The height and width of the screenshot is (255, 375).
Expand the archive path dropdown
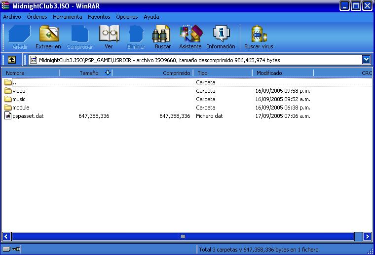click(366, 60)
